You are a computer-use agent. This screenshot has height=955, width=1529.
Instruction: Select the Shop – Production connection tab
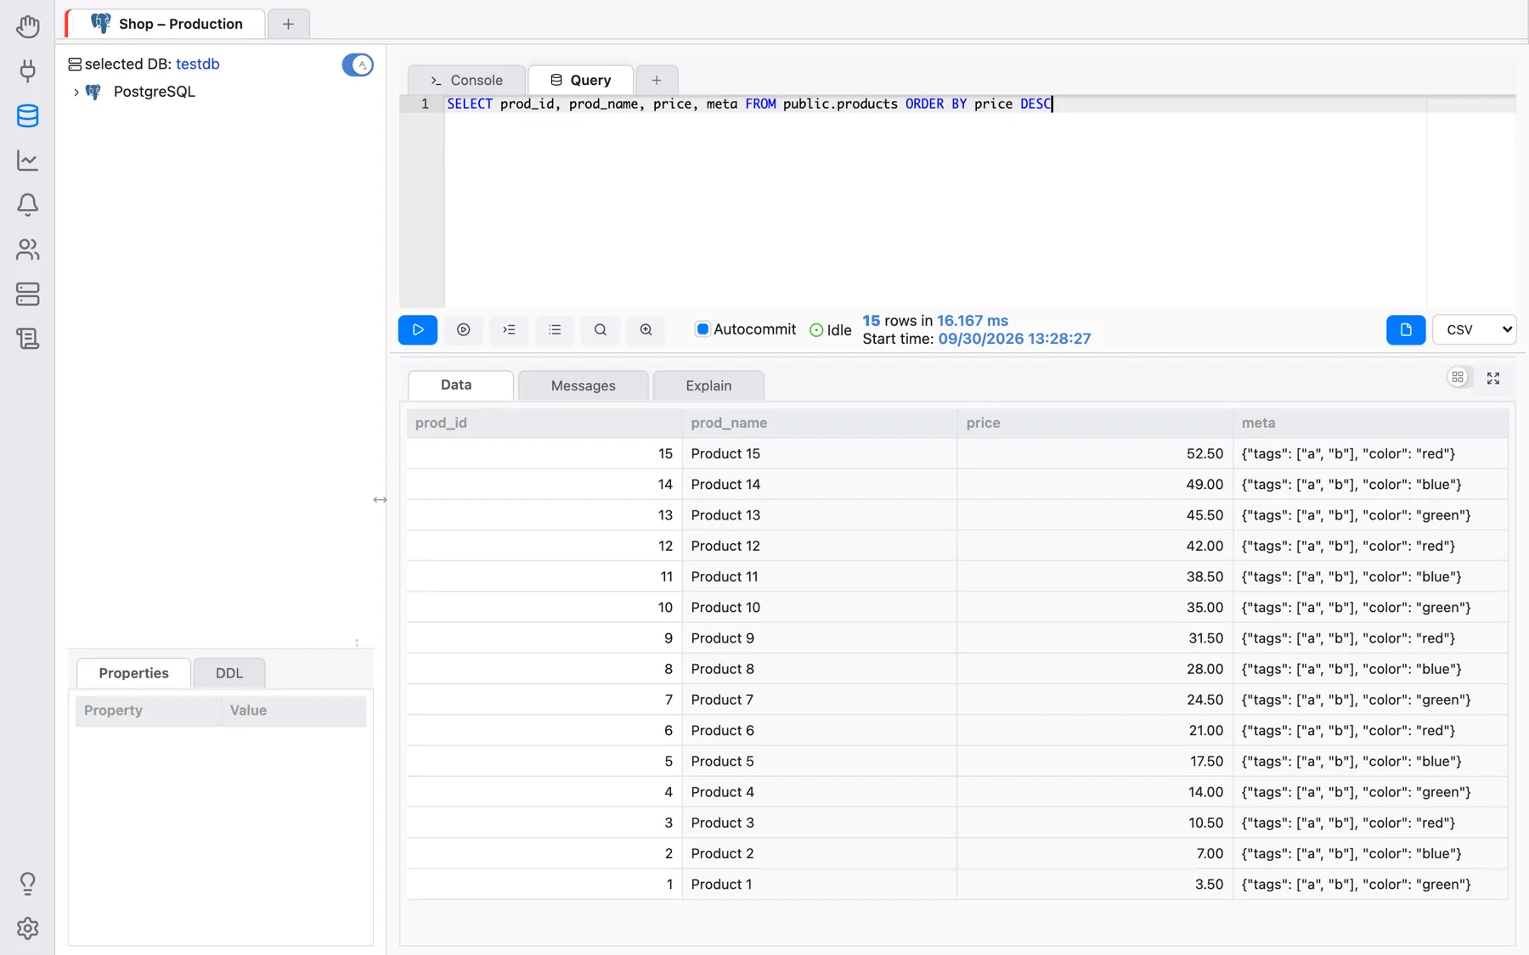pyautogui.click(x=166, y=24)
